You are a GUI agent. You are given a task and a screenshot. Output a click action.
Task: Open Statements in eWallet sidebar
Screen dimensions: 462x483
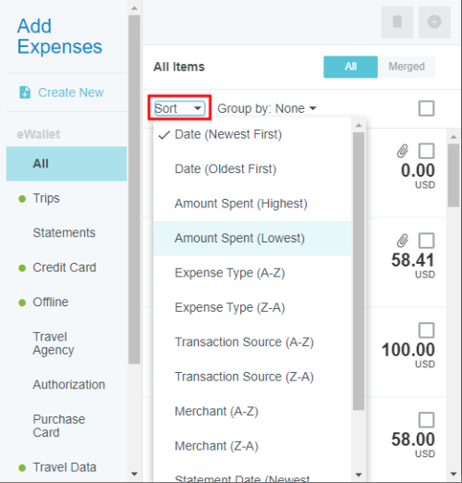[x=64, y=233]
